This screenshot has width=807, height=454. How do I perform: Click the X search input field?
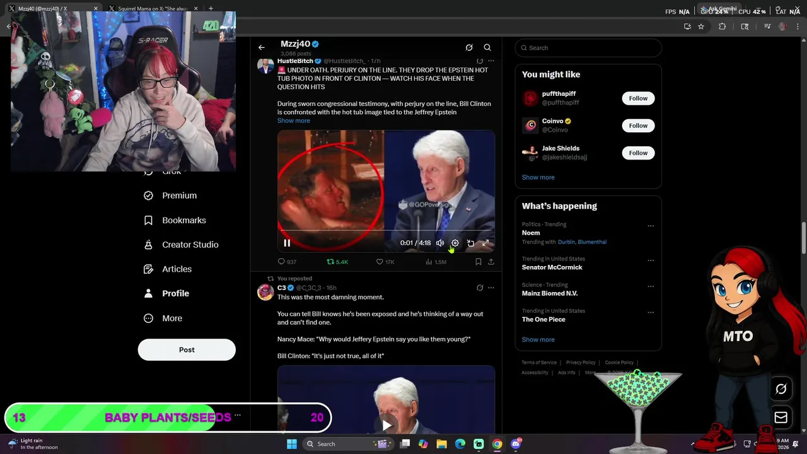click(x=588, y=48)
